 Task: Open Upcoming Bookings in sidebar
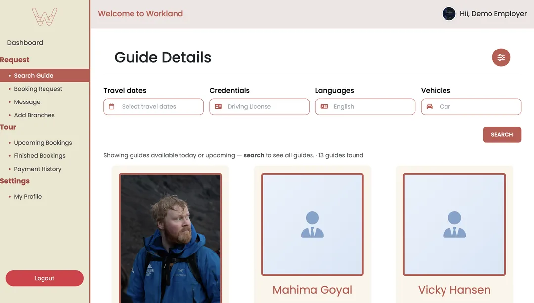click(43, 143)
